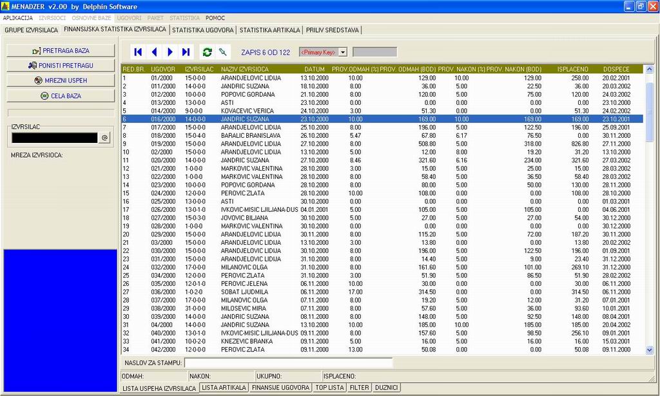Image resolution: width=660 pixels, height=396 pixels.
Task: Click the table scrollbar down arrow
Action: coord(650,350)
